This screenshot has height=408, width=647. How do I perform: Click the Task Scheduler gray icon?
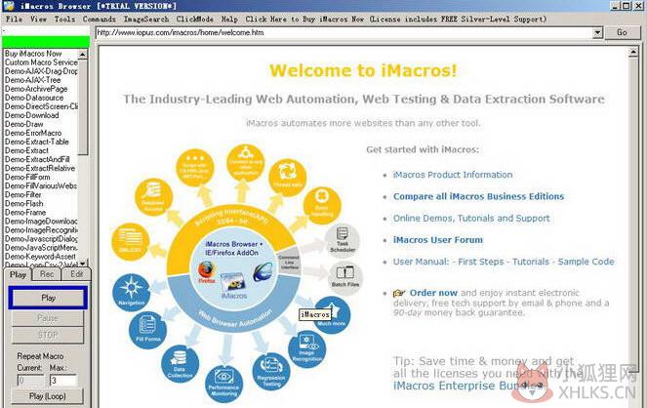coord(343,240)
